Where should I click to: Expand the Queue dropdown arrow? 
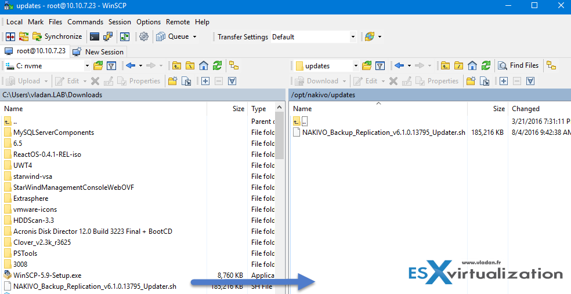(x=194, y=36)
